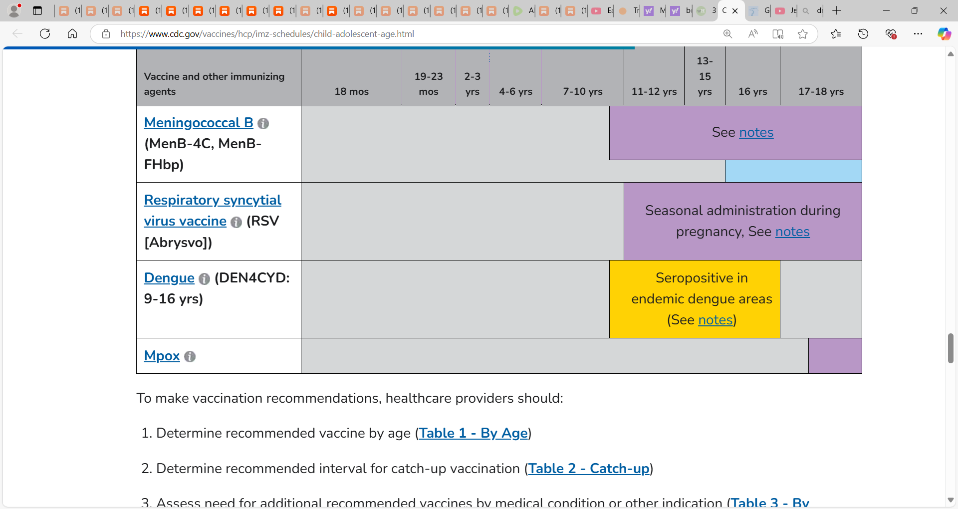Click the scrollbar up arrow

coord(951,53)
